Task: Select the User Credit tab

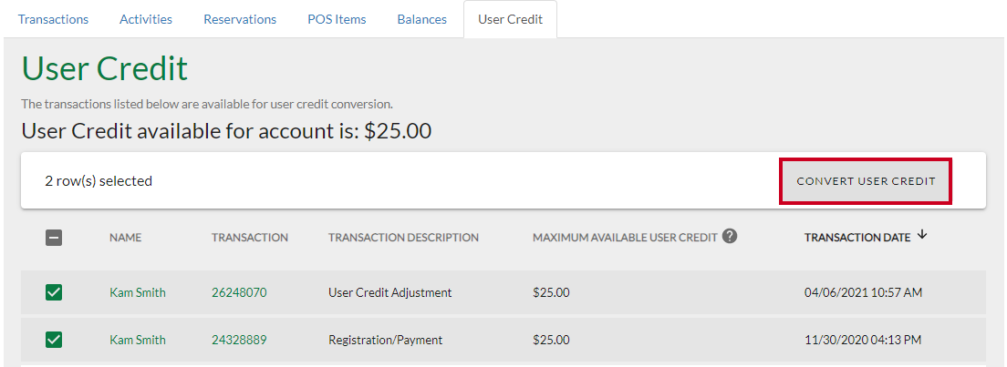Action: pyautogui.click(x=510, y=19)
